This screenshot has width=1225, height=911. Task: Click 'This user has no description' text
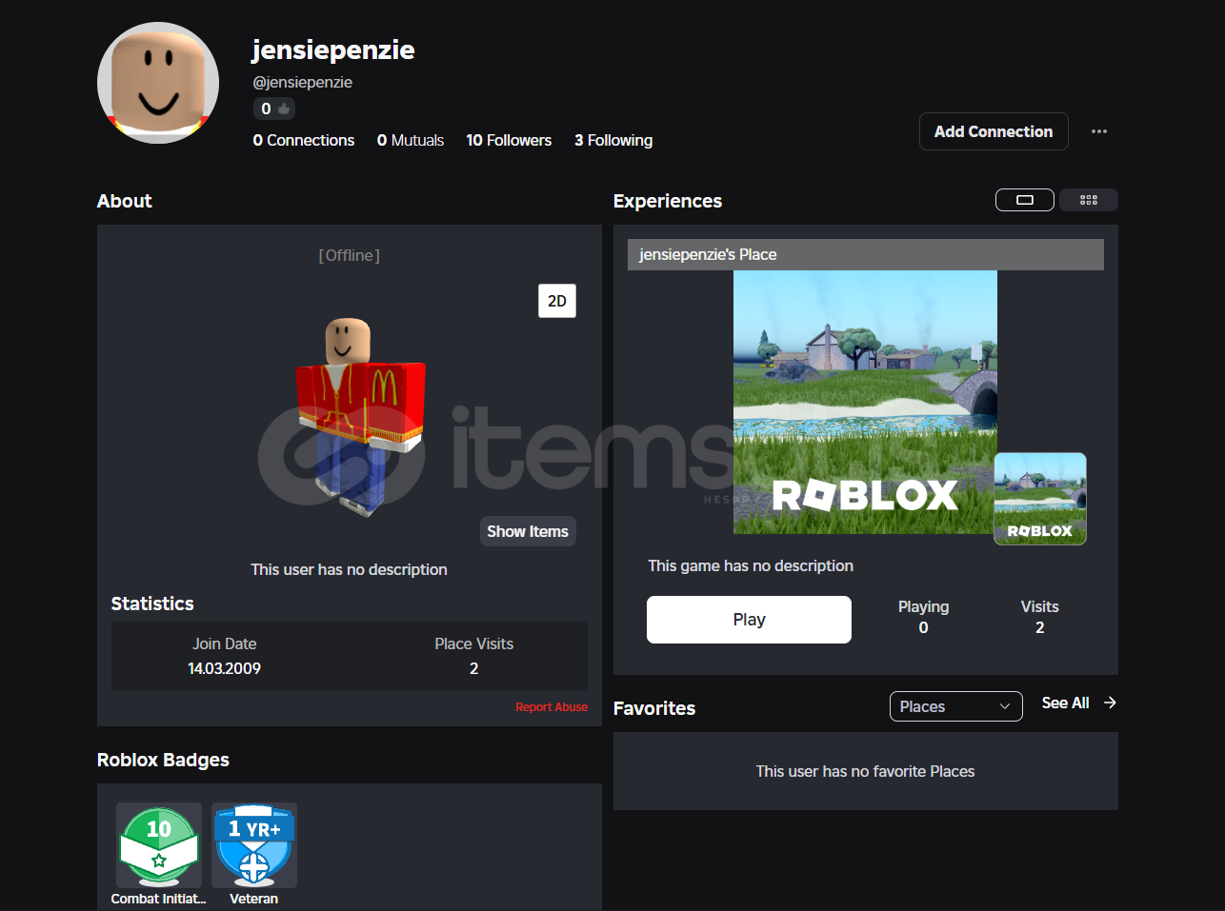click(349, 569)
